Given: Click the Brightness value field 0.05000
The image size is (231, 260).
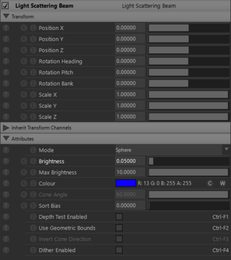Looking at the screenshot, I should click(x=130, y=161).
